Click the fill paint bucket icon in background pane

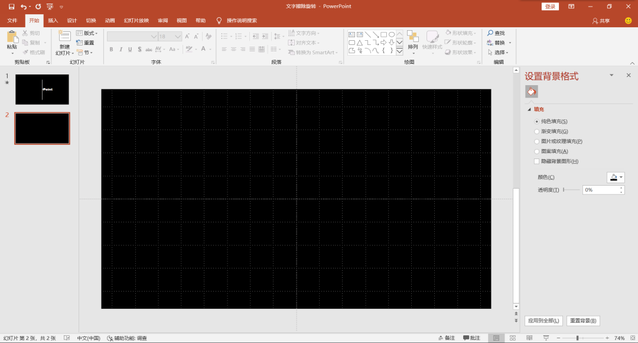(532, 92)
